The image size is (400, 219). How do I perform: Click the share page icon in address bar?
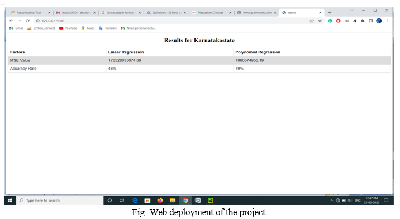(x=312, y=21)
